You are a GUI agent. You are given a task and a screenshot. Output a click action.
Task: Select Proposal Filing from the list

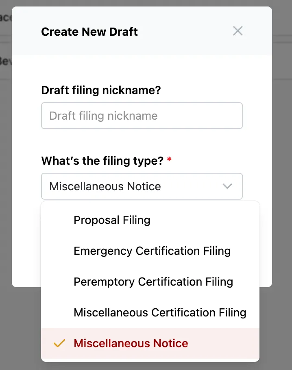[x=112, y=220]
